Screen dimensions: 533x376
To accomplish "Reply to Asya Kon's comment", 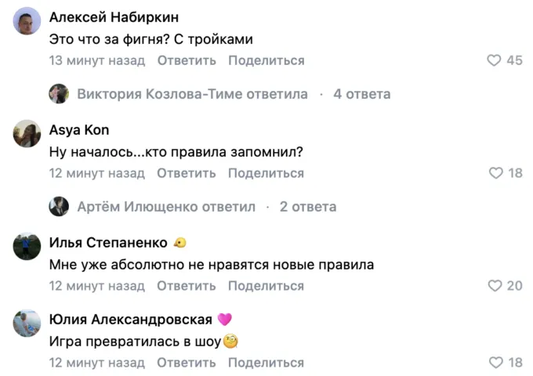I will click(x=187, y=173).
